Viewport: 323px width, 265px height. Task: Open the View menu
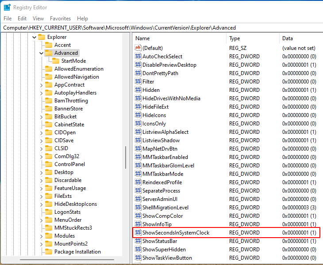pyautogui.click(x=38, y=19)
